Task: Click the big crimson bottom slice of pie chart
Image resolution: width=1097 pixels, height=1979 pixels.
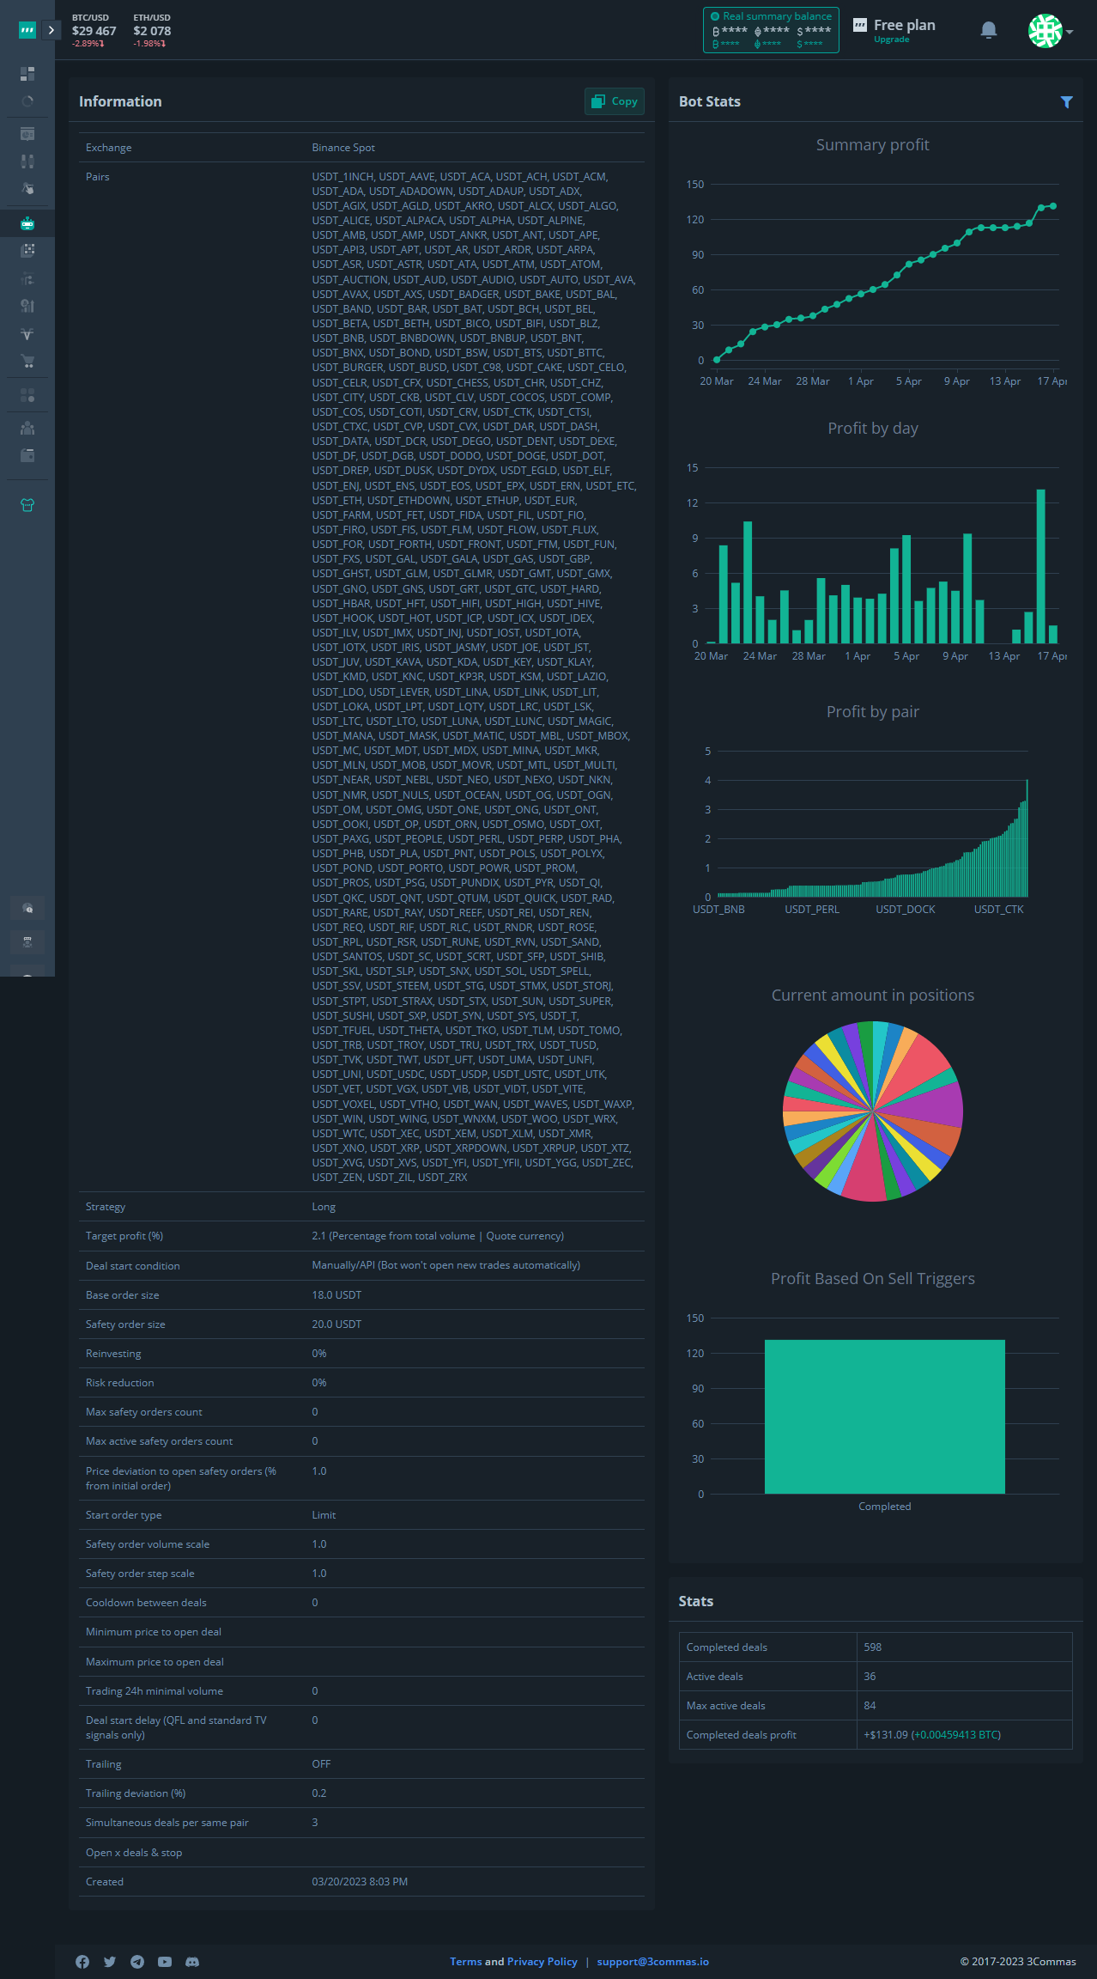Action: [866, 1168]
